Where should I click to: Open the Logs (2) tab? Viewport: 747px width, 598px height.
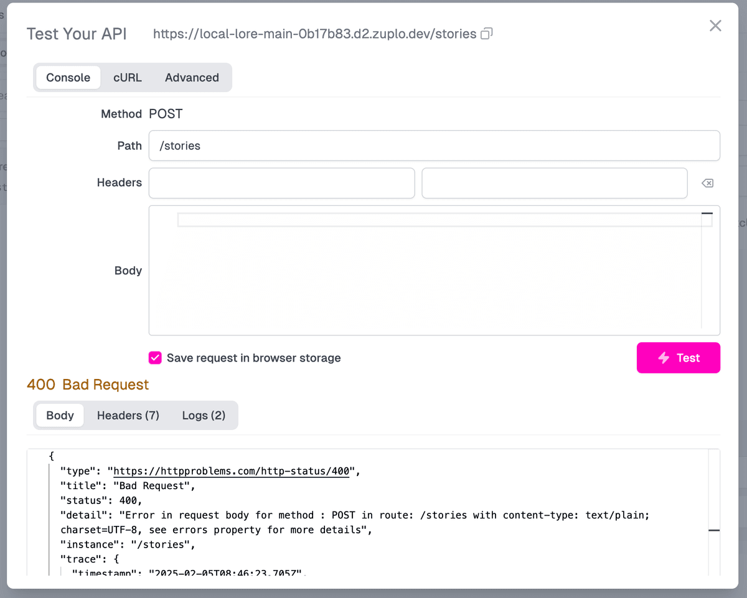pos(204,415)
